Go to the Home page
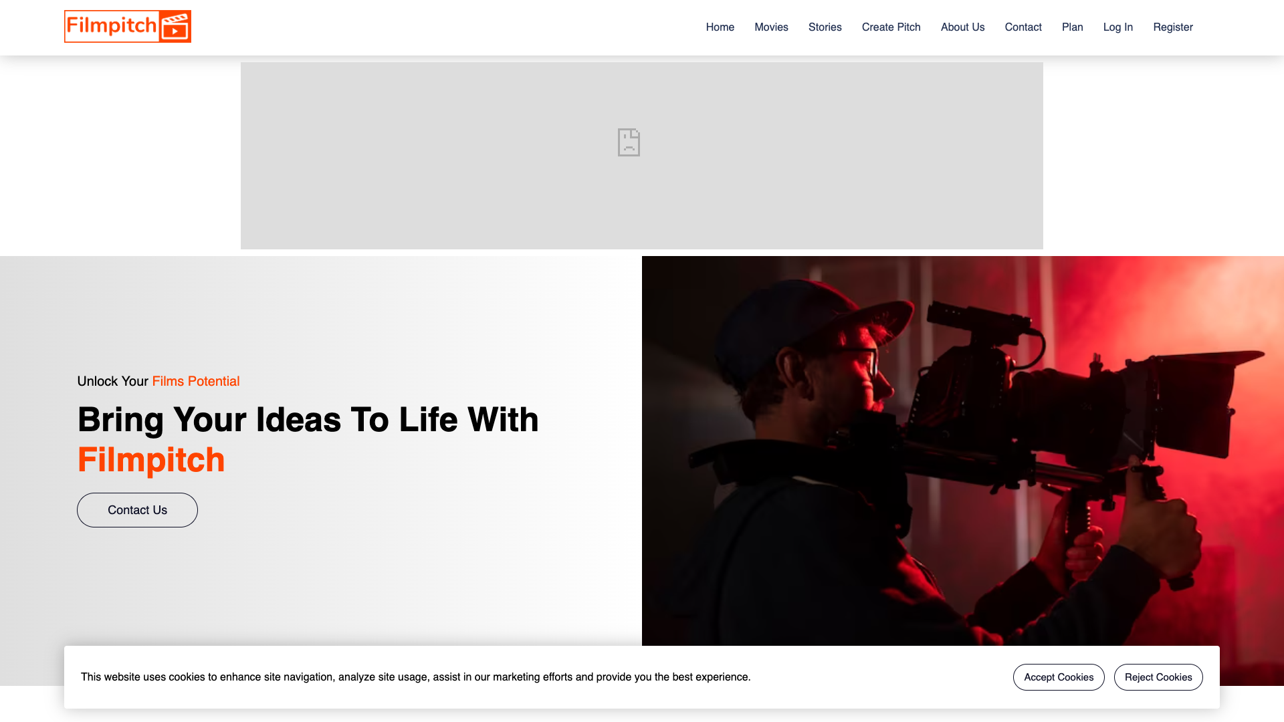 click(x=720, y=27)
